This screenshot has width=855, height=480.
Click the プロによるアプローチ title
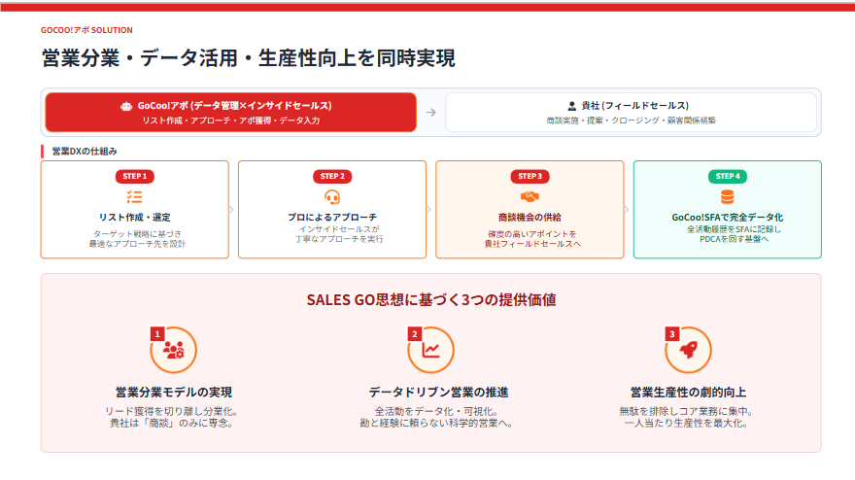click(332, 217)
